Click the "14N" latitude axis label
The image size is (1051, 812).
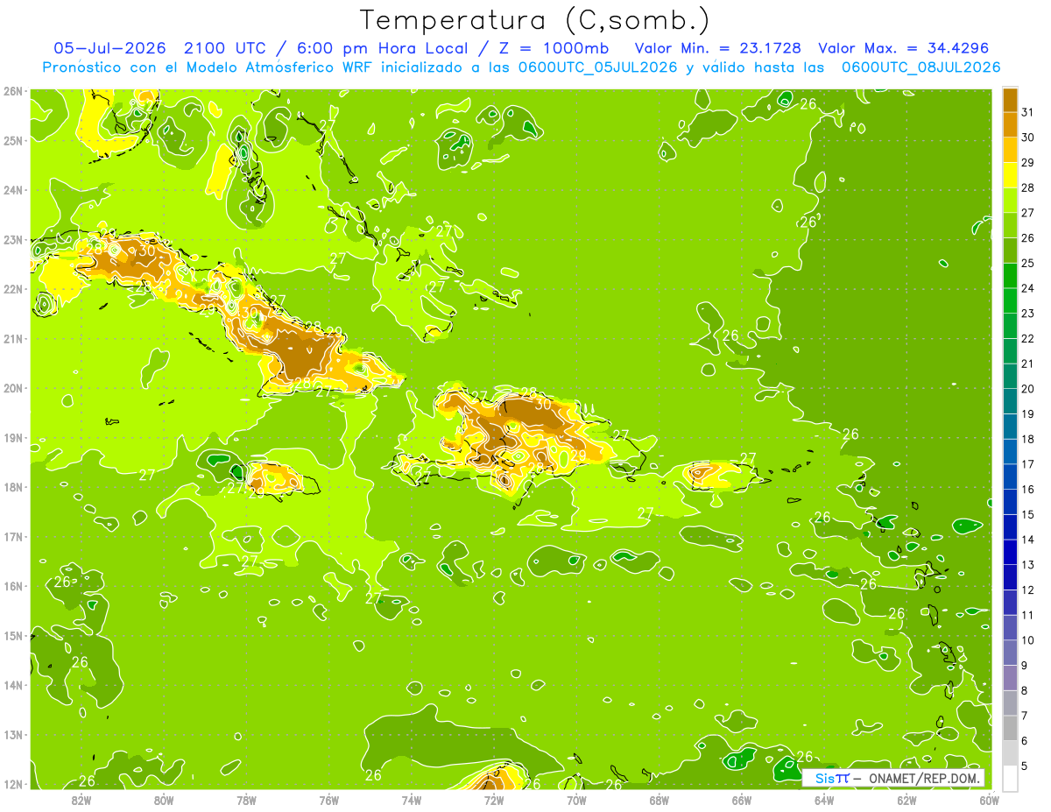(13, 685)
